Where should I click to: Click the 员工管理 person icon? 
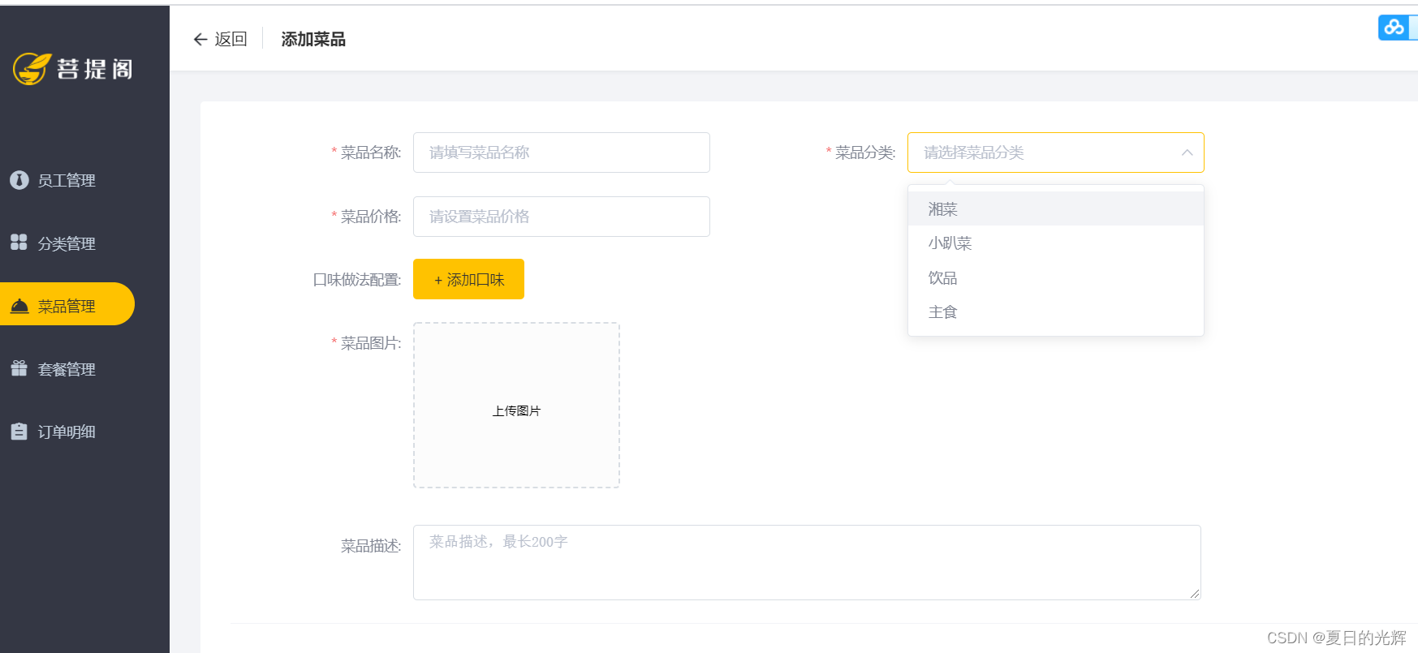(x=19, y=180)
